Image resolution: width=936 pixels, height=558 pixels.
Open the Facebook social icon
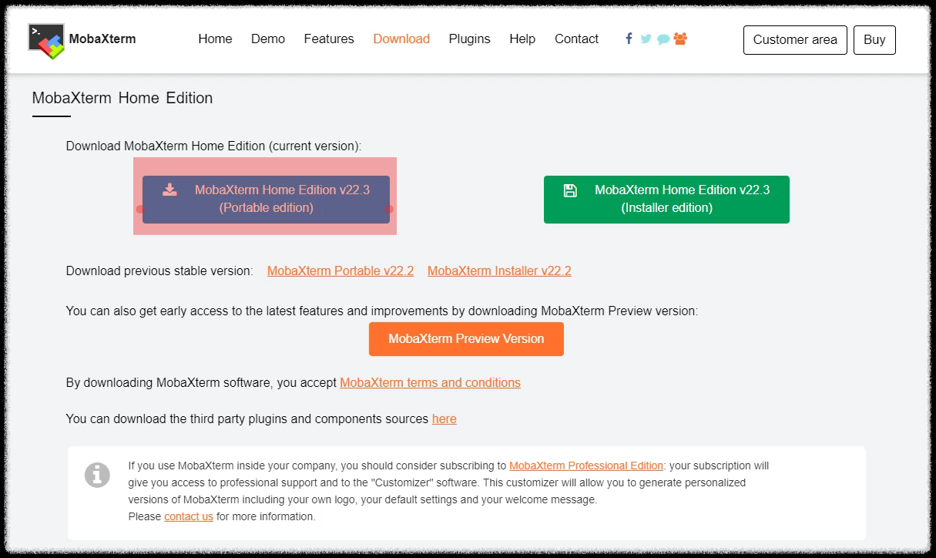(x=629, y=39)
